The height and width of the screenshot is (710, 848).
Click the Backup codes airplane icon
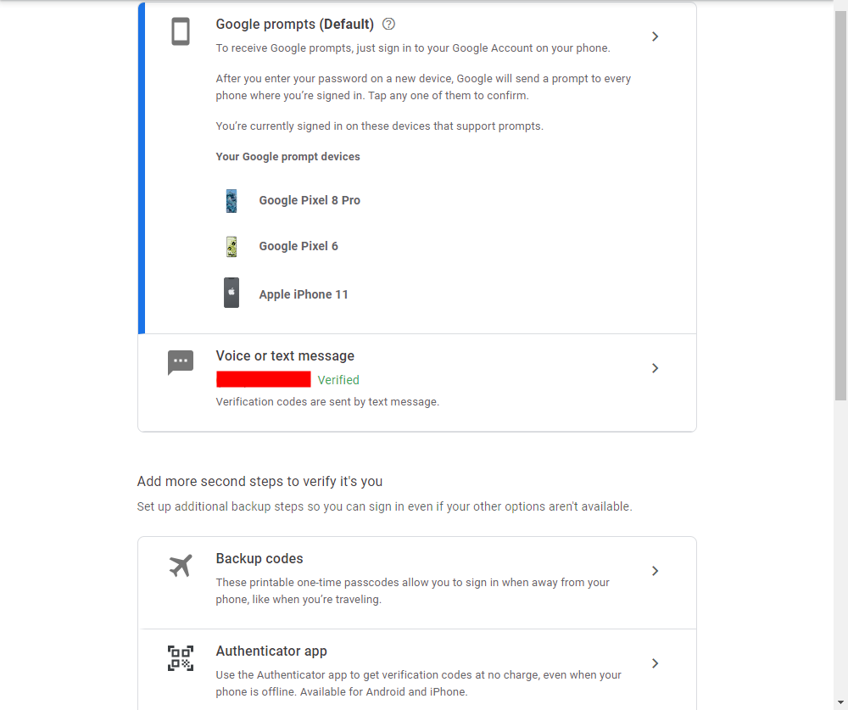[x=181, y=566]
